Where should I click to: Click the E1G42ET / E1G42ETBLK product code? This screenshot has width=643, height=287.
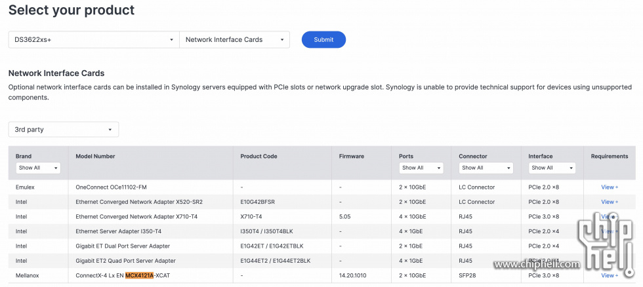(x=272, y=246)
